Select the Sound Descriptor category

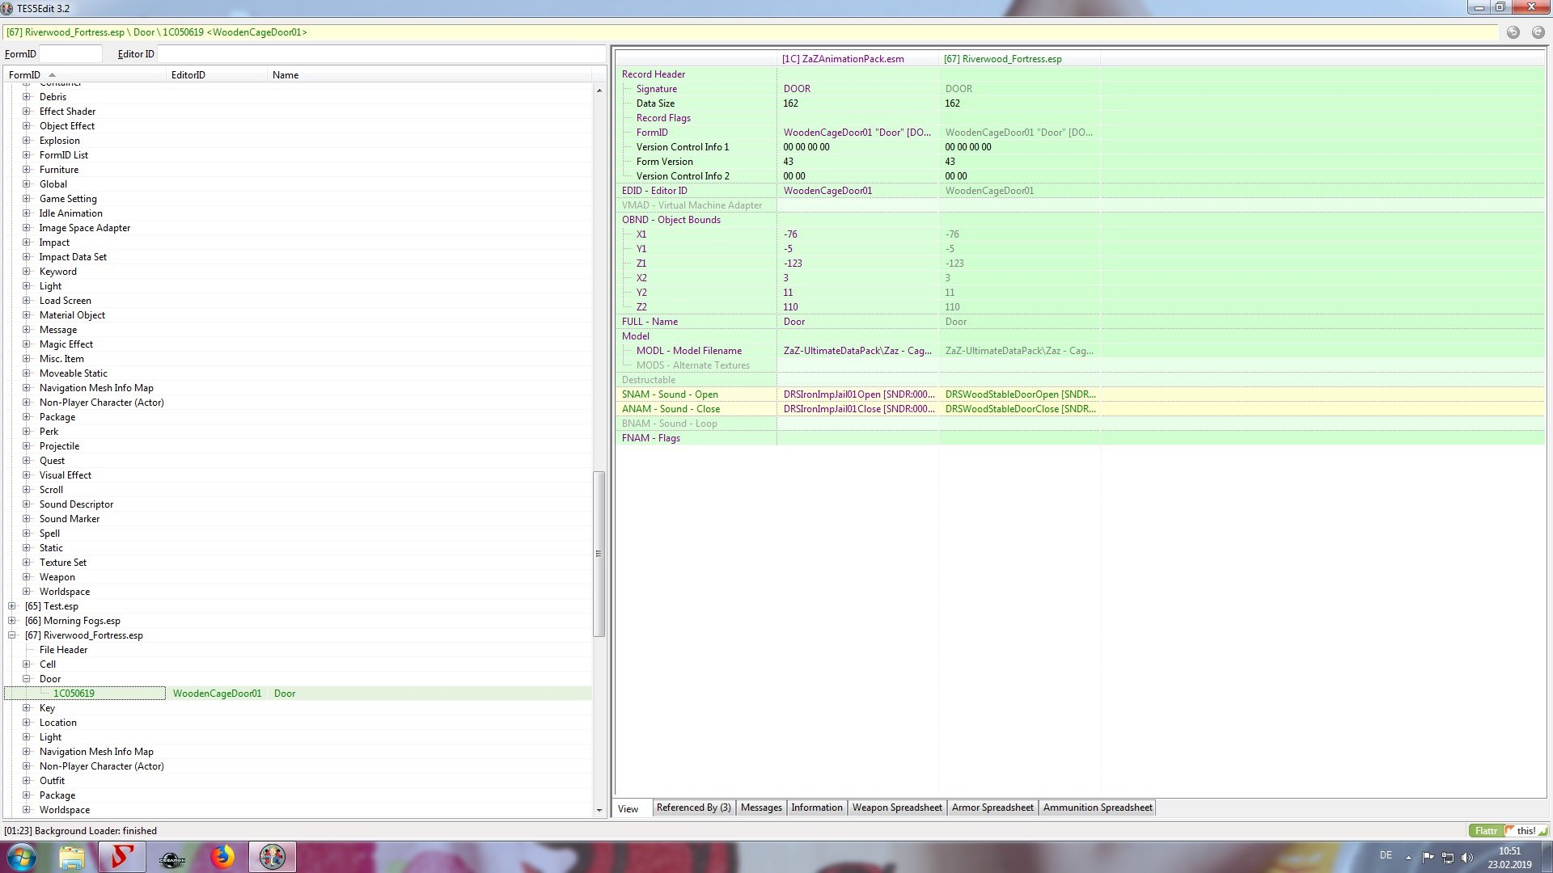(76, 504)
